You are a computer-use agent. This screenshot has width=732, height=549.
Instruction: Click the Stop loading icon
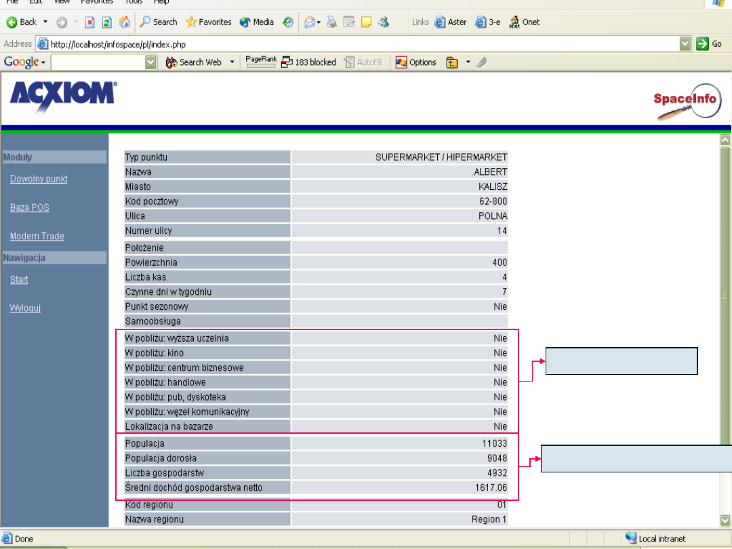point(89,22)
